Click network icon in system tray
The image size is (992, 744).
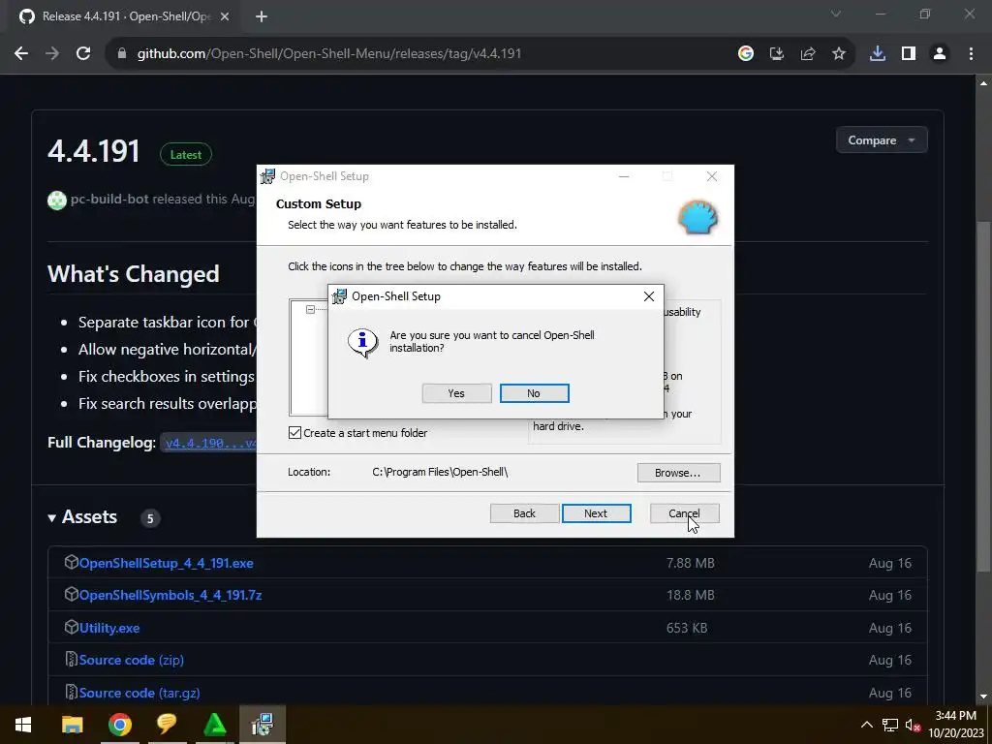[x=890, y=725]
